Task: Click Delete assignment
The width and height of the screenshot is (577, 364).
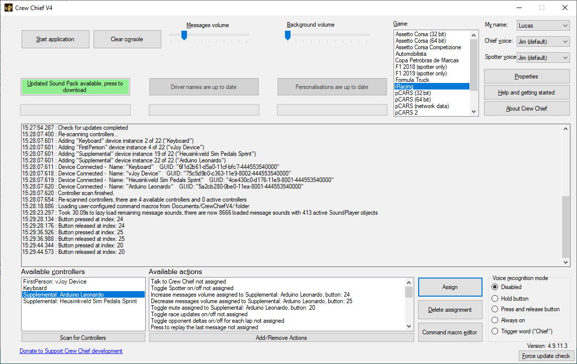Action: coord(450,310)
